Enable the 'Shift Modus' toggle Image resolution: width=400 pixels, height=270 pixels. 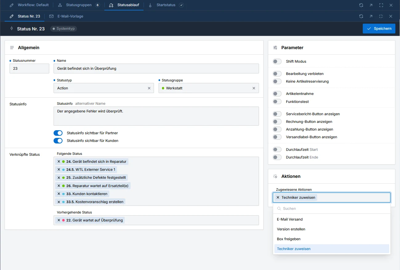[277, 61]
